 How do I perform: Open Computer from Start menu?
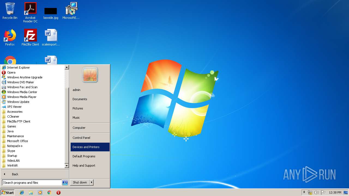click(90, 128)
